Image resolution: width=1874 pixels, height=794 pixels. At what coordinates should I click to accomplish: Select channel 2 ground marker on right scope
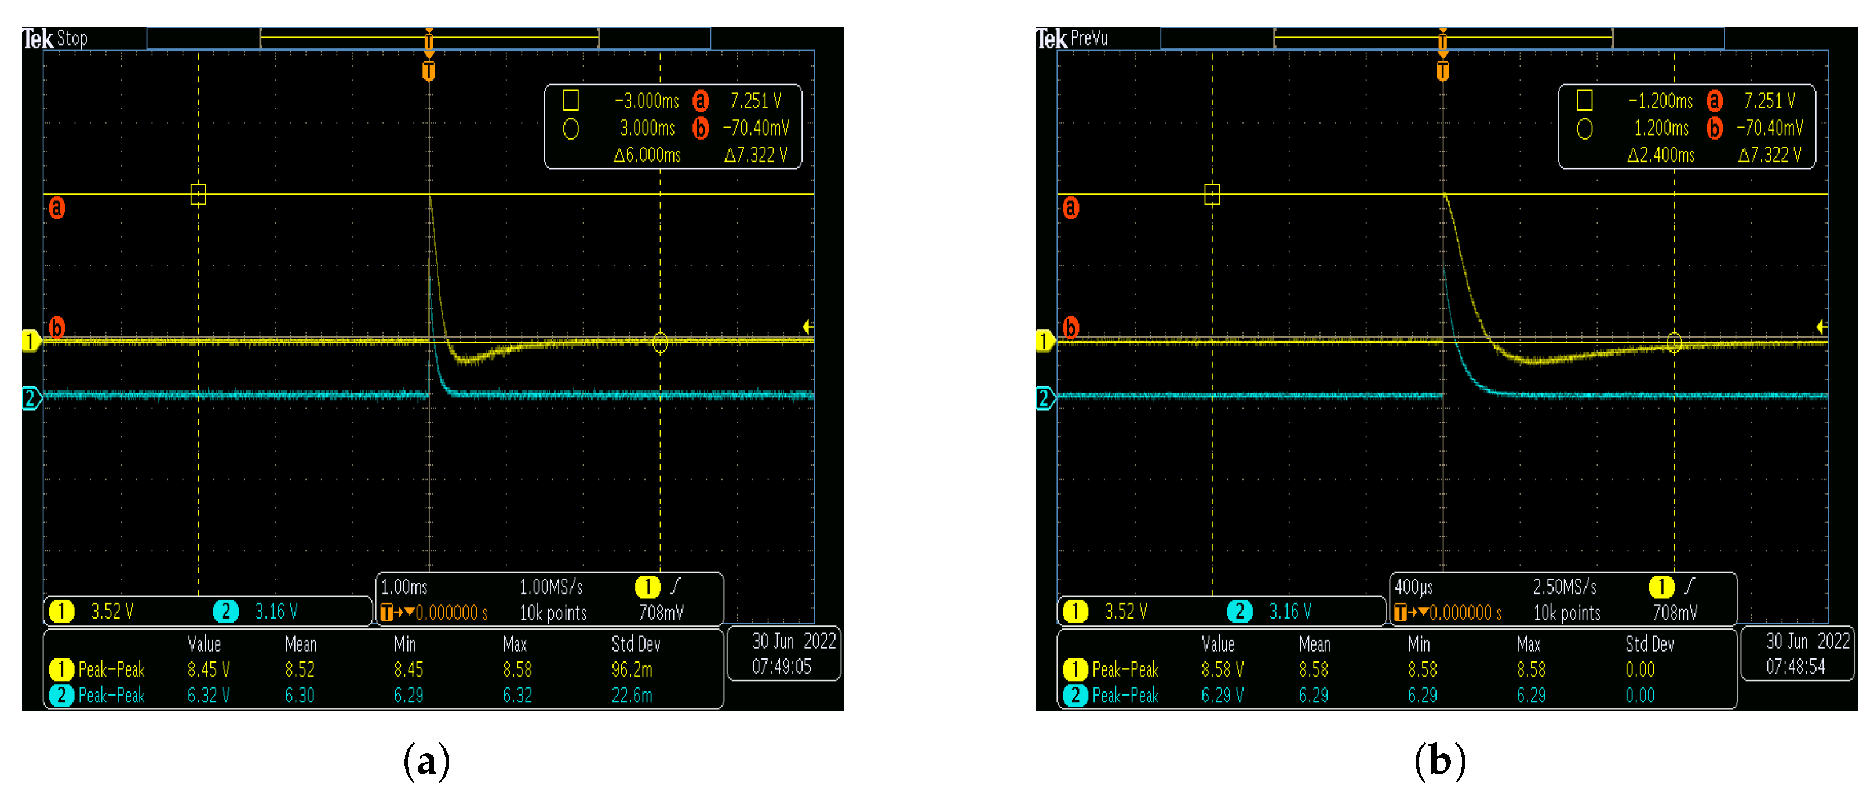pos(1044,398)
